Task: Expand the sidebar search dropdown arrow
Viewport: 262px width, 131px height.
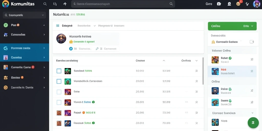Action: pos(43,15)
